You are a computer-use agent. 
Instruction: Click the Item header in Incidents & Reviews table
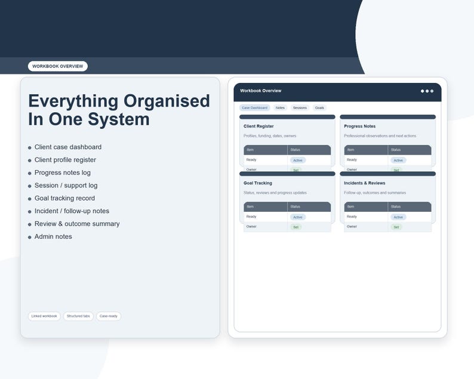(366, 207)
